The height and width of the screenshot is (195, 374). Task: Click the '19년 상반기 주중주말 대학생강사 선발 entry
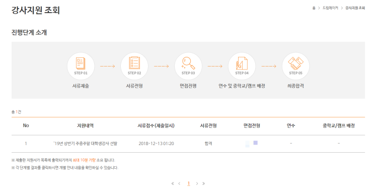[86, 144]
